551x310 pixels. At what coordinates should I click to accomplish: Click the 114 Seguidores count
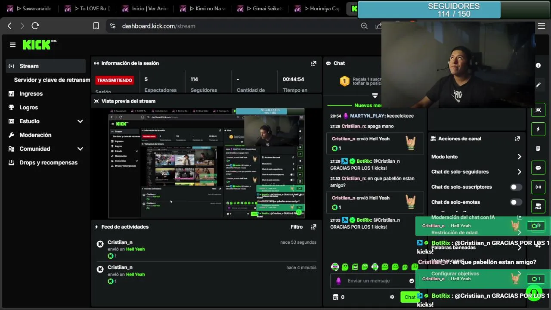tap(194, 79)
